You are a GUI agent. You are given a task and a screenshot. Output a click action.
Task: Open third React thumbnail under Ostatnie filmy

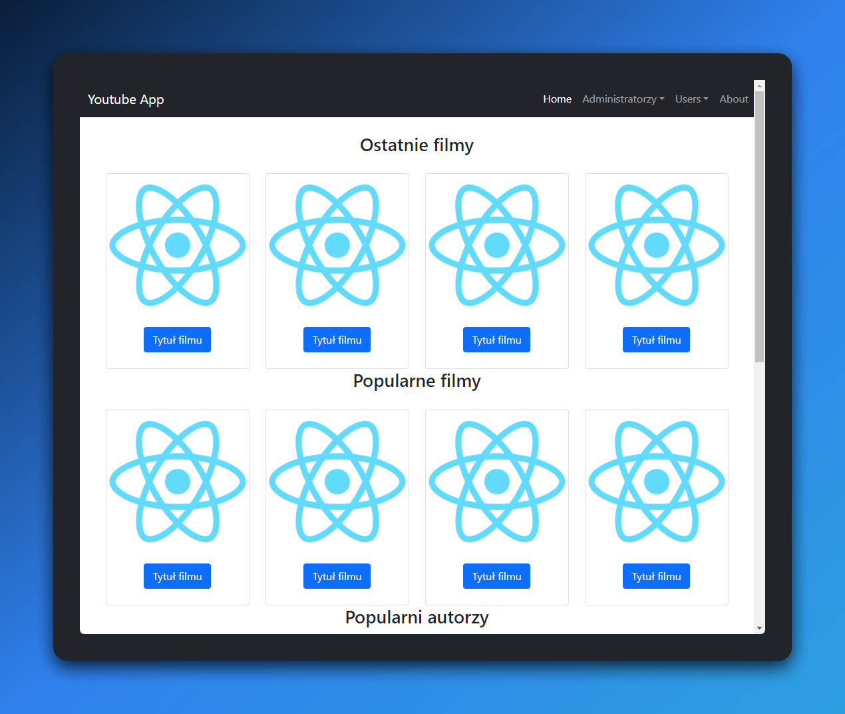[x=497, y=245]
